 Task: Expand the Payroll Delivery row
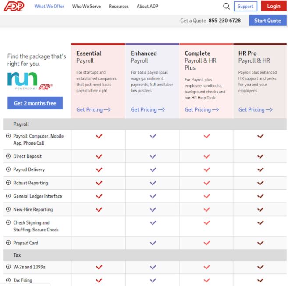tap(8, 169)
